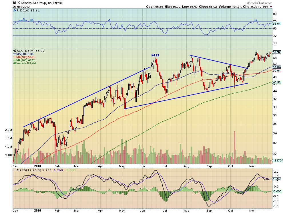The height and width of the screenshot is (213, 283).
Task: Click the High 56.00 value
Action: 172,7
